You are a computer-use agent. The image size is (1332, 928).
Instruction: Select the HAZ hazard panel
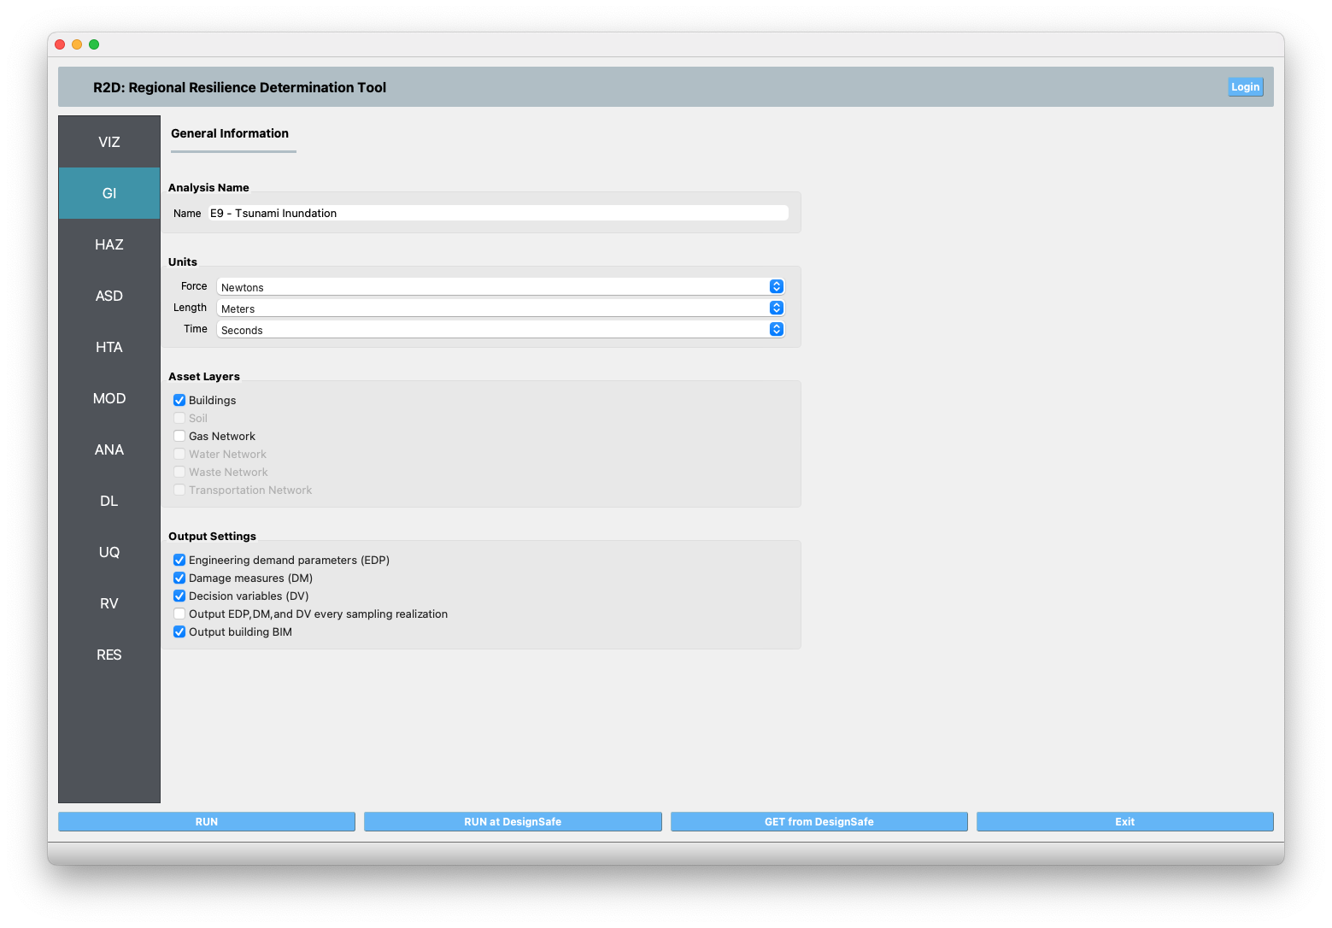pyautogui.click(x=109, y=244)
